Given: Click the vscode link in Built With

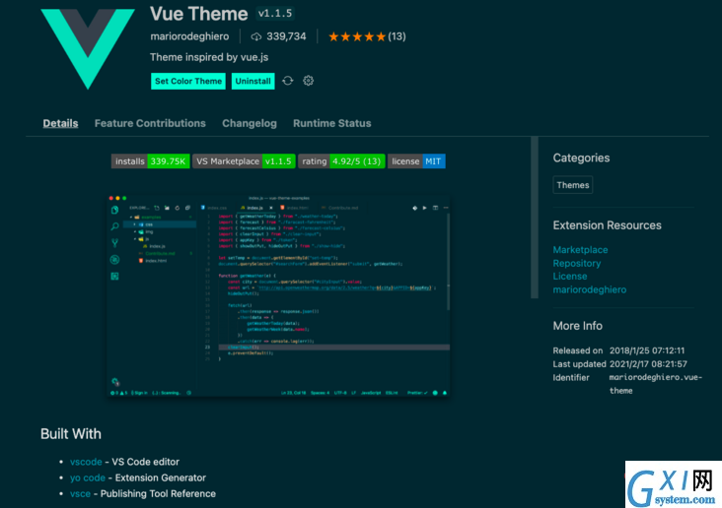Looking at the screenshot, I should [x=86, y=462].
